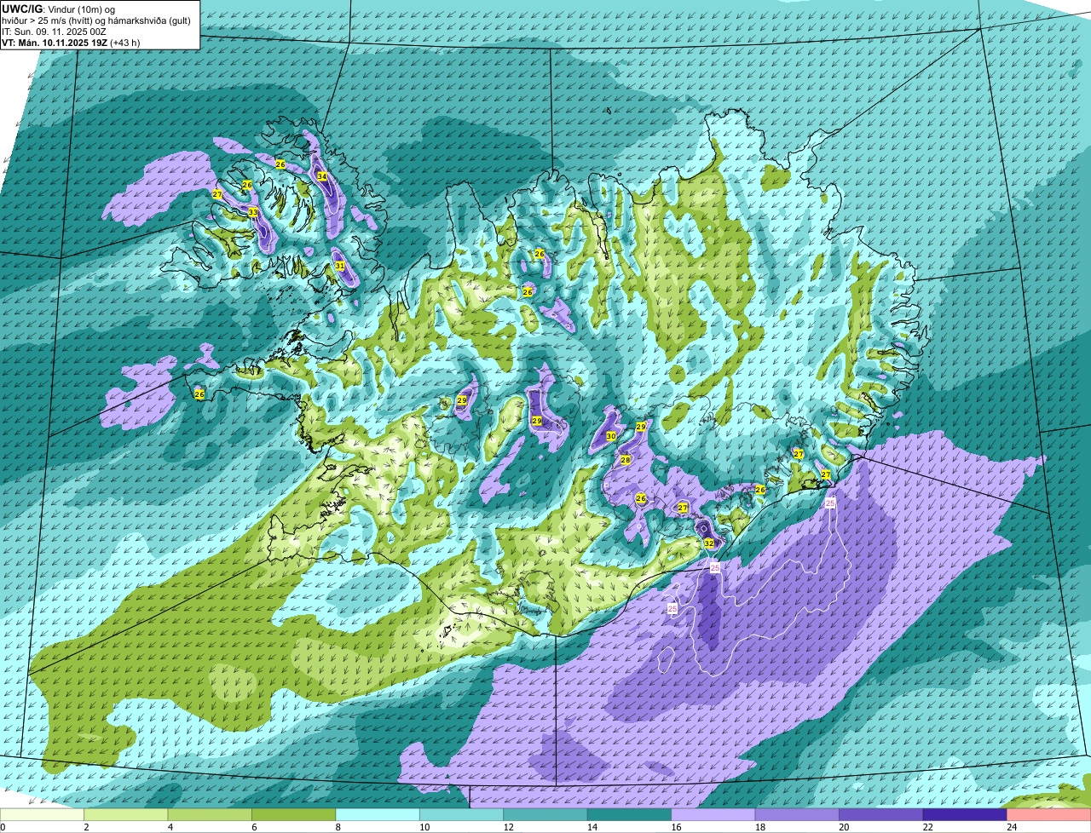Select the 18–20 m/s purple swatch
This screenshot has height=833, width=1091.
tap(797, 814)
